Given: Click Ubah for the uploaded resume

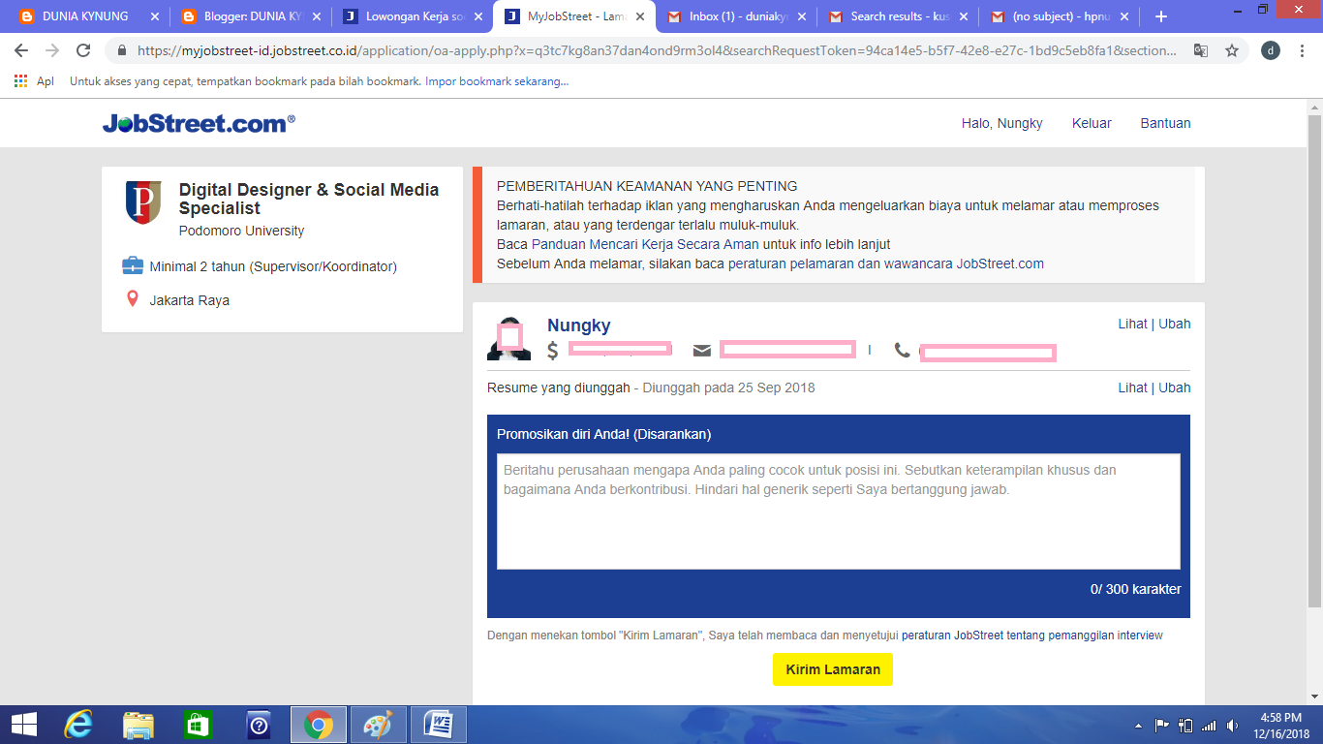Looking at the screenshot, I should (x=1175, y=387).
